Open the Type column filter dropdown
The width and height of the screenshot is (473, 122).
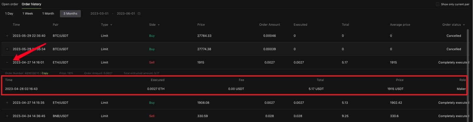pyautogui.click(x=111, y=25)
